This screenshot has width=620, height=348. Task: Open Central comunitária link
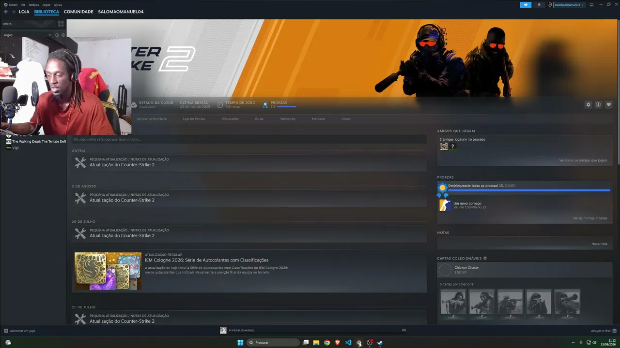click(152, 118)
